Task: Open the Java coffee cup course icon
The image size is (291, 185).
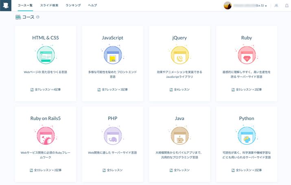Action: point(179,136)
